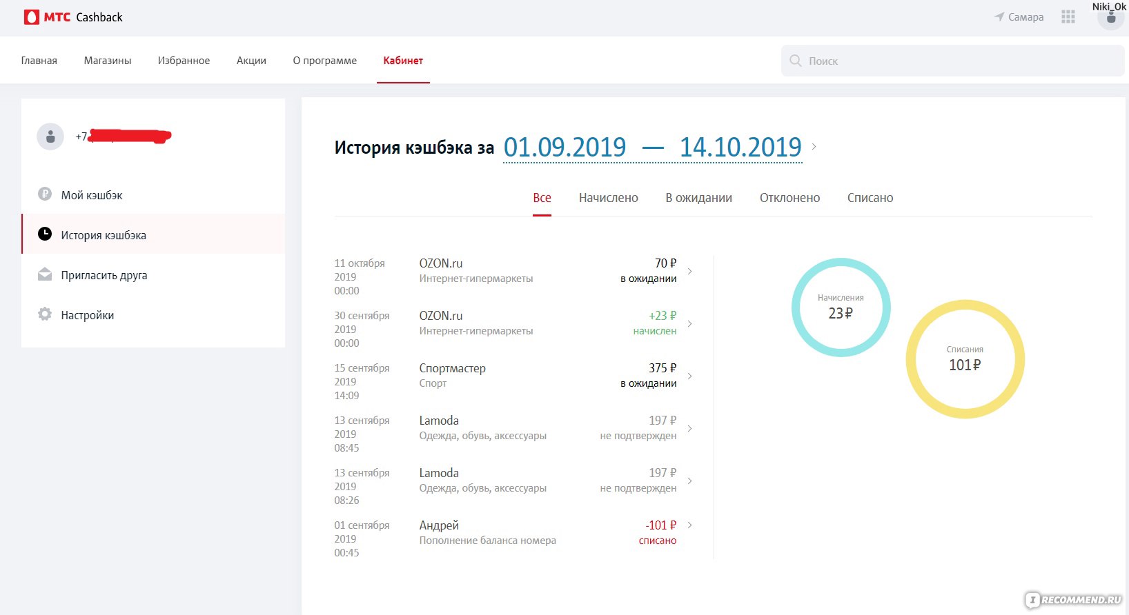Open Главная in top navigation
Image resolution: width=1129 pixels, height=615 pixels.
[x=39, y=61]
